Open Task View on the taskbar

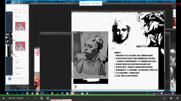pyautogui.click(x=17, y=93)
